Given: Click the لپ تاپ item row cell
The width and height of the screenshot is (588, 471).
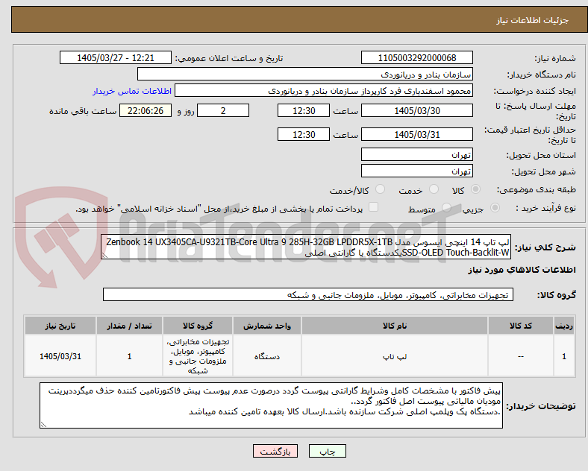Looking at the screenshot, I should pos(395,356).
